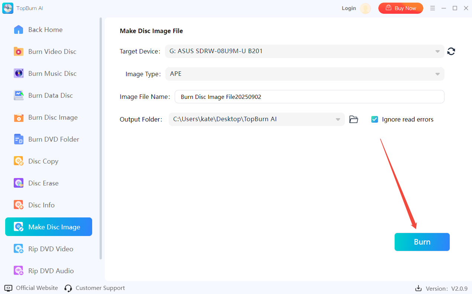This screenshot has height=294, width=472.
Task: Open the Image Type dropdown
Action: [437, 74]
